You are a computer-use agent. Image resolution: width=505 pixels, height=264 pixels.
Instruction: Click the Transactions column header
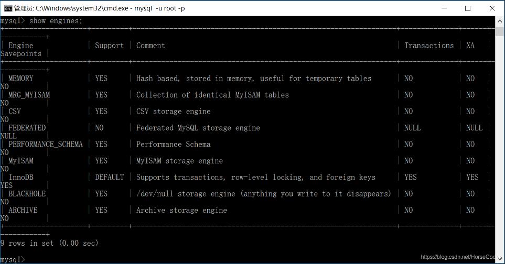click(x=428, y=46)
